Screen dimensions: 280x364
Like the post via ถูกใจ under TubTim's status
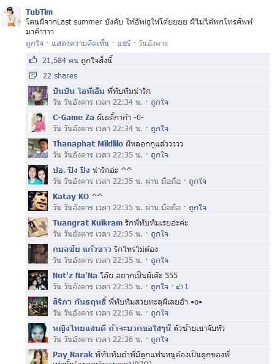(x=34, y=44)
